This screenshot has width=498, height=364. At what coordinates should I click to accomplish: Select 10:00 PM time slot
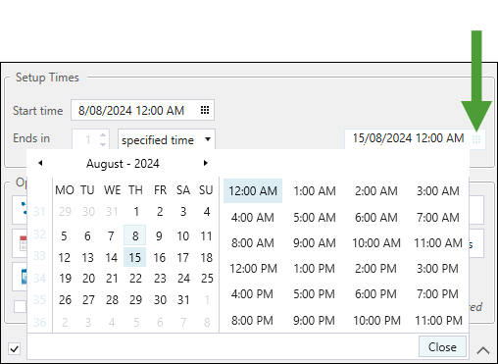(376, 321)
